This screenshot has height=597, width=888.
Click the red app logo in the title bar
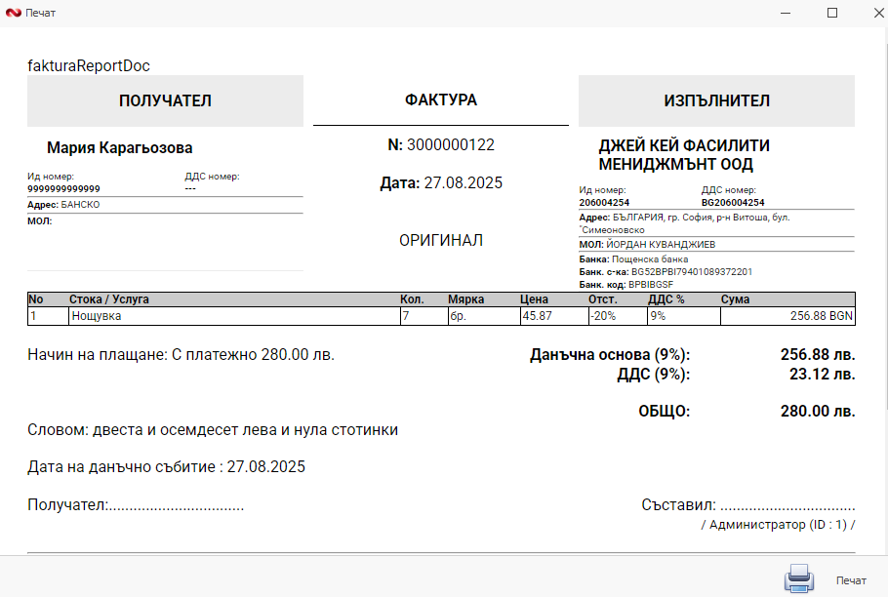point(12,13)
